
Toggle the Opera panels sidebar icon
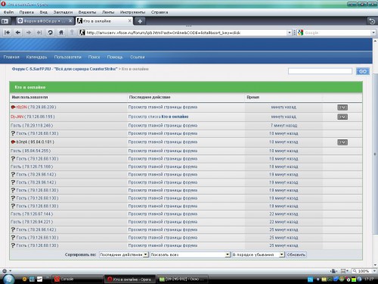click(5, 21)
